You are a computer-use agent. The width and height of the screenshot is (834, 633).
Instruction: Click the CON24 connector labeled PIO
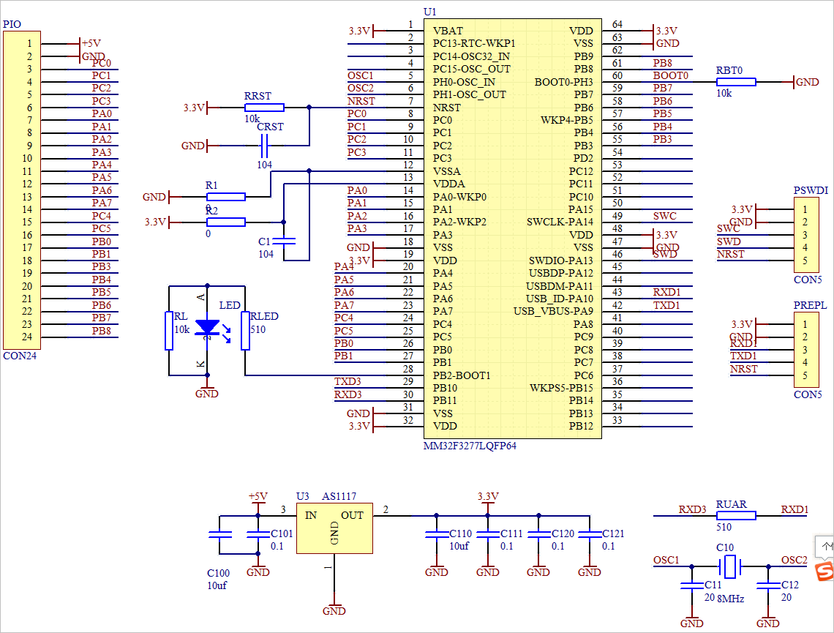[x=22, y=190]
